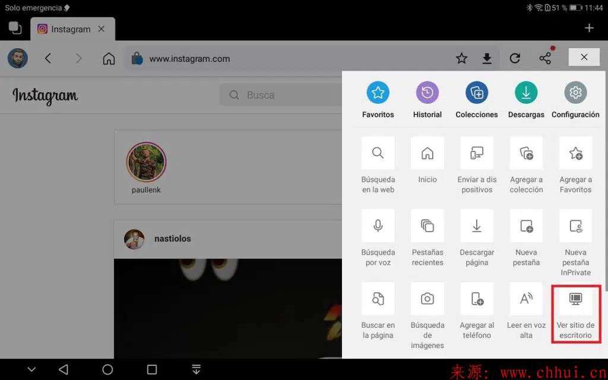Click the share icon in toolbar
This screenshot has width=608, height=380.
(x=545, y=59)
